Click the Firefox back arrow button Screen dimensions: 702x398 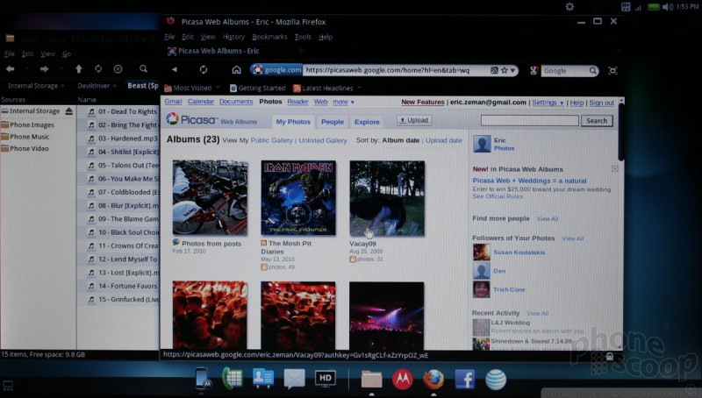click(x=175, y=70)
